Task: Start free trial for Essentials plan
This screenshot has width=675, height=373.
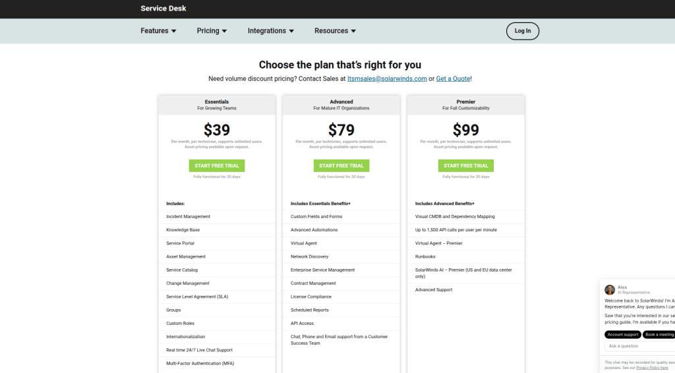Action: pos(216,165)
